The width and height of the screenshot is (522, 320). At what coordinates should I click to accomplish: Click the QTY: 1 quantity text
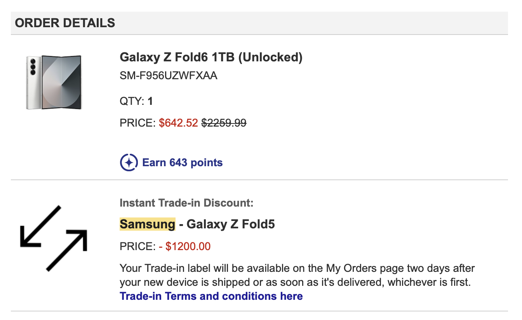coord(136,102)
